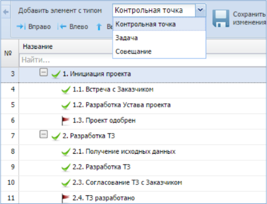
Task: Click row number 6 cell
Action: click(x=10, y=121)
